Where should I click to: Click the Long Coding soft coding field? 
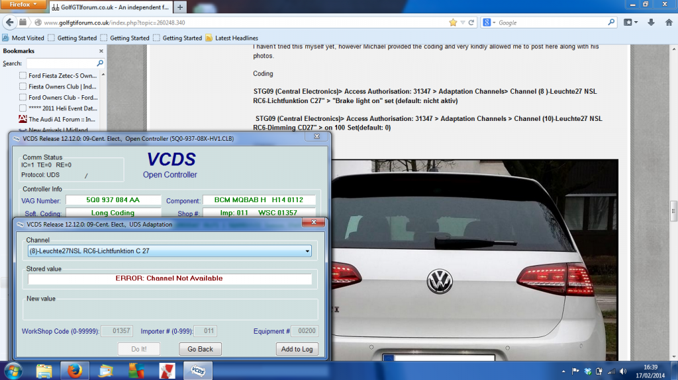113,213
